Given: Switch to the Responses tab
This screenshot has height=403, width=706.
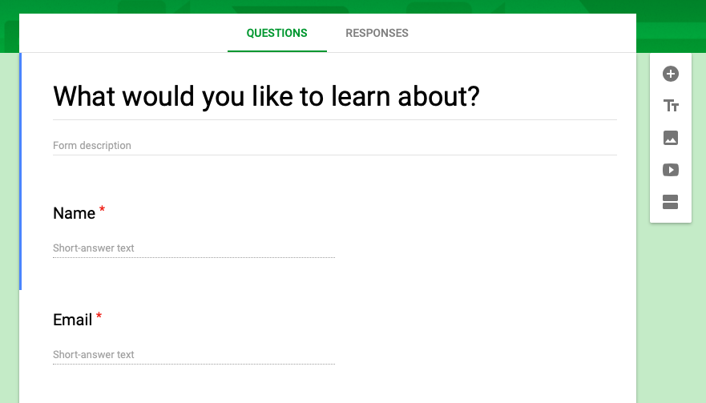Looking at the screenshot, I should point(377,33).
